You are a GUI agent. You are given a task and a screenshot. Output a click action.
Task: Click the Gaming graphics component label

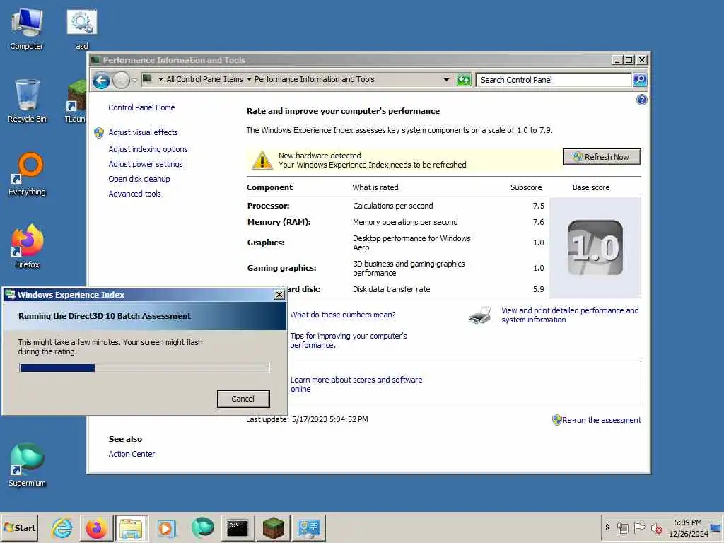pyautogui.click(x=281, y=268)
